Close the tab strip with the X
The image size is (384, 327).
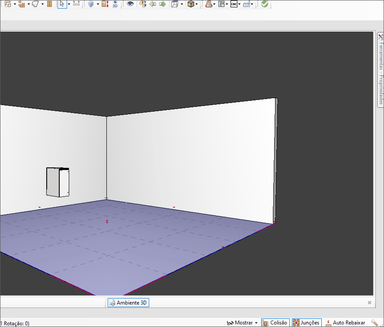[x=370, y=302]
